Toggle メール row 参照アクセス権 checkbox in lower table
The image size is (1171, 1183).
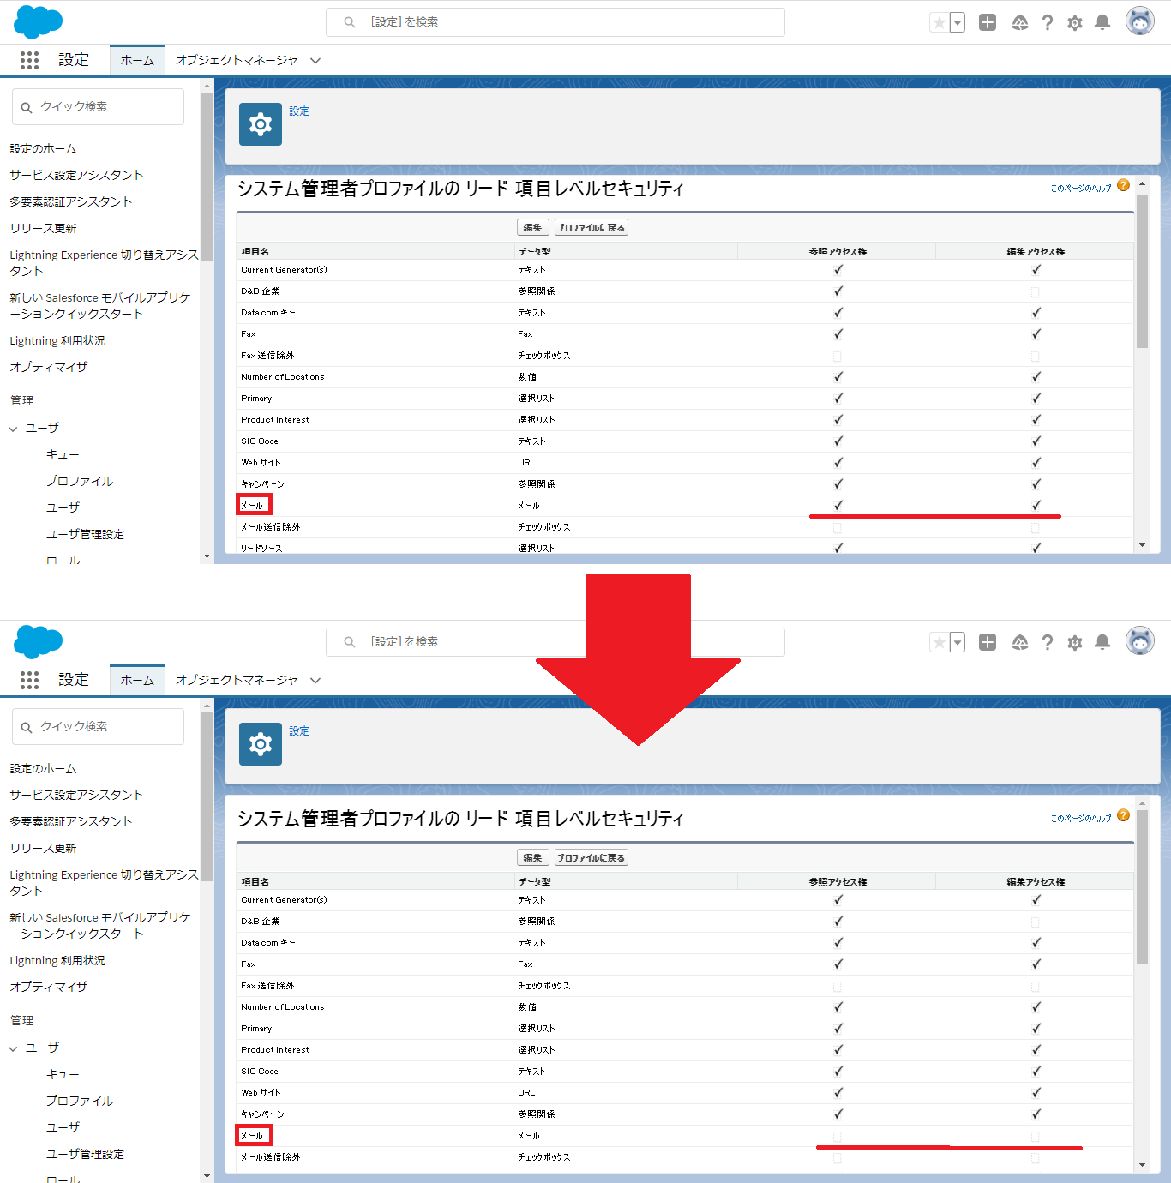838,1136
